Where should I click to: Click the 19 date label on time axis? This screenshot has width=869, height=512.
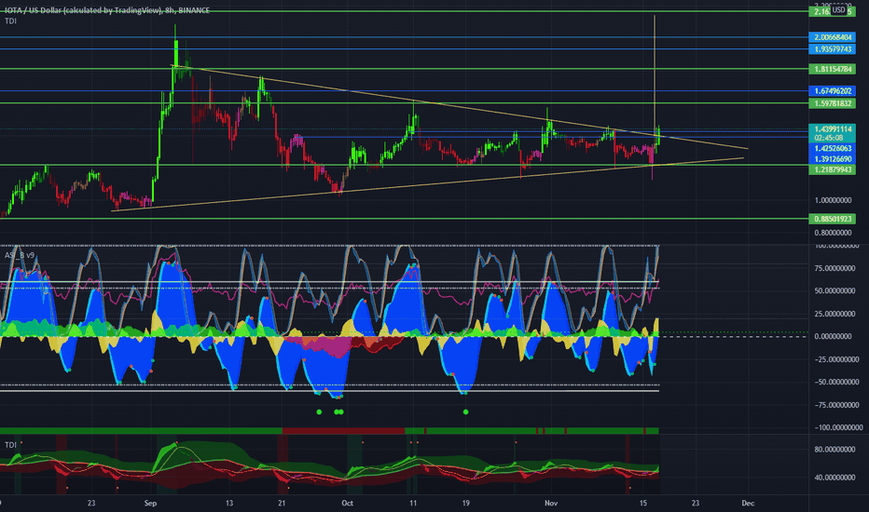[x=465, y=503]
